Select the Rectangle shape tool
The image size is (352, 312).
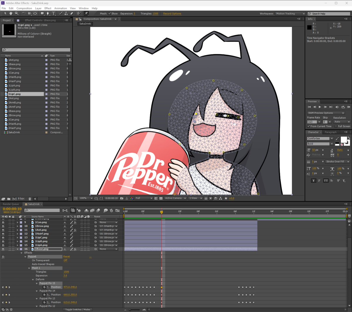point(42,14)
